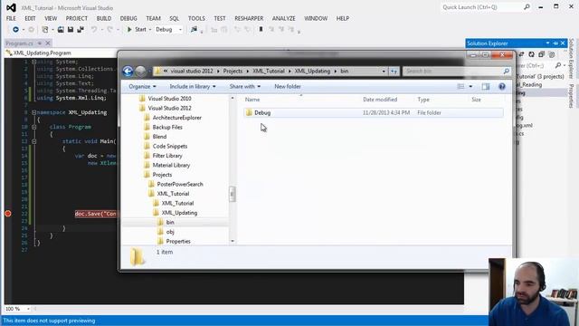Click the New Project toolbar icon
Image resolution: width=579 pixels, height=326 pixels.
[x=45, y=30]
